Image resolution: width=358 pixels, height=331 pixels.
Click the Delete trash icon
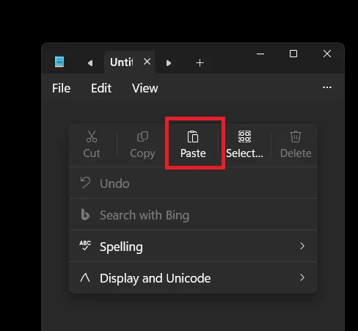point(296,137)
